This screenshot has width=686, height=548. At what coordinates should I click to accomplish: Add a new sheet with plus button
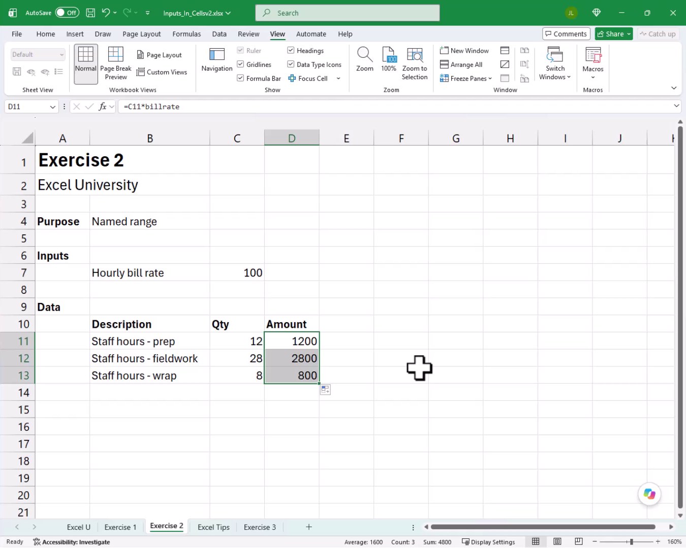click(x=309, y=527)
